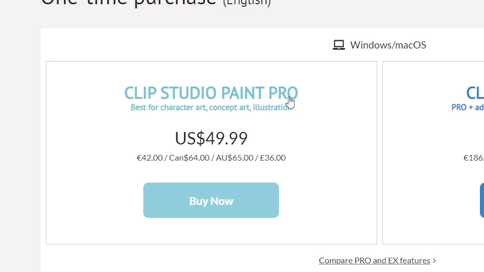Click Buy Now for CLIP STUDIO PAINT PRO

tap(211, 200)
